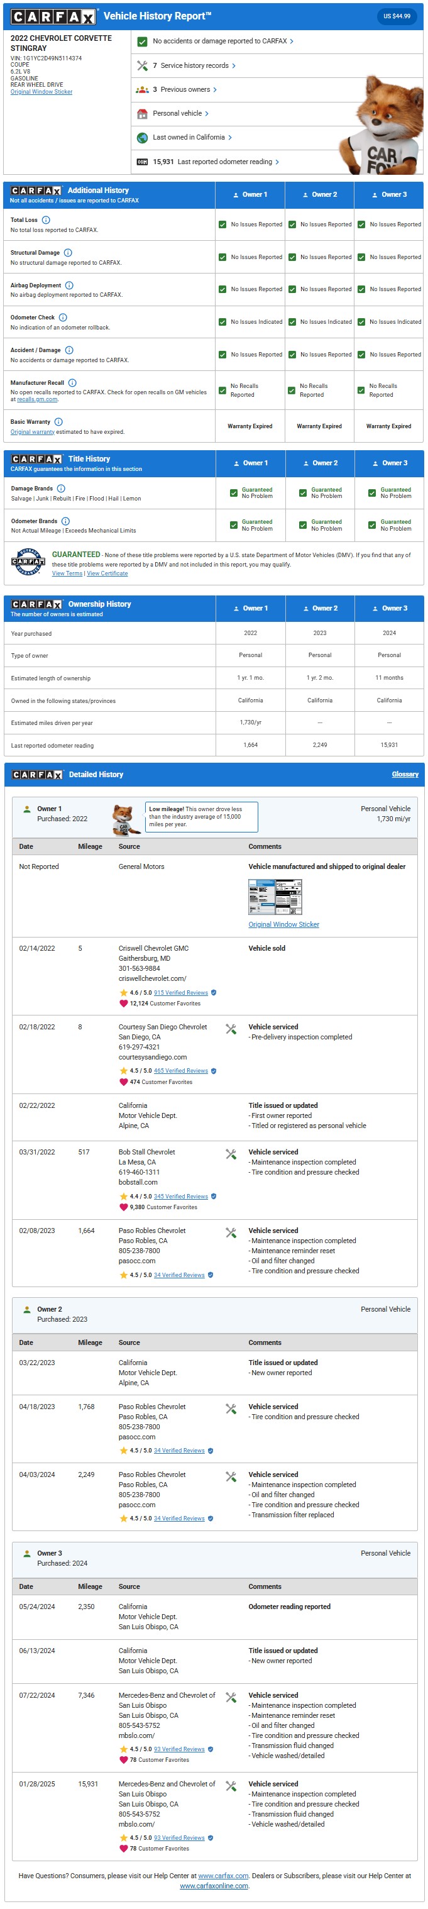Open the Total Loss info icon

click(x=46, y=220)
